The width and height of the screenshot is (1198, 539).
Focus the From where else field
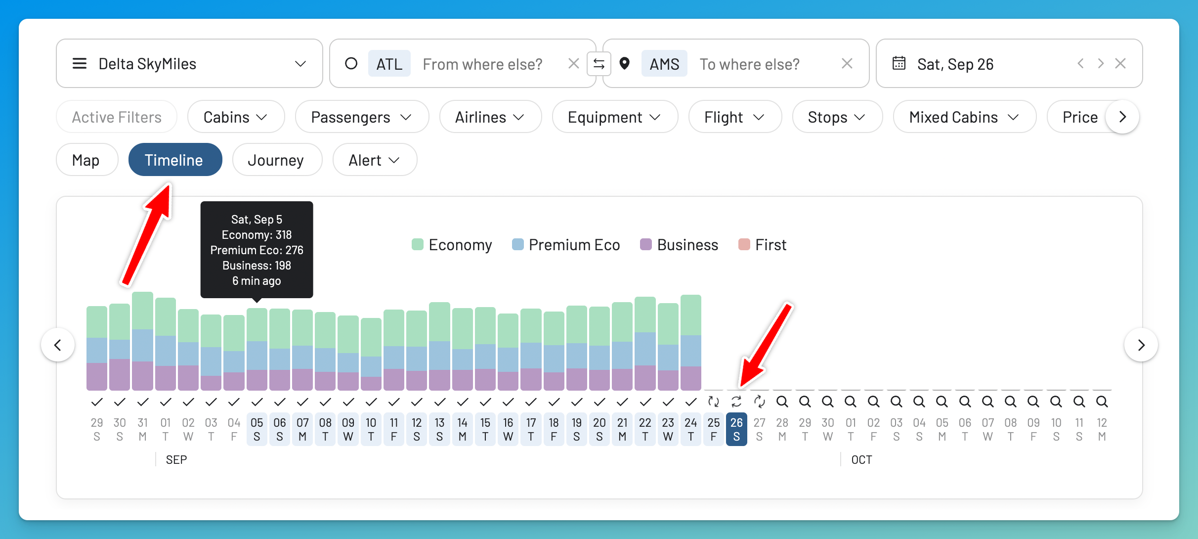click(x=482, y=64)
